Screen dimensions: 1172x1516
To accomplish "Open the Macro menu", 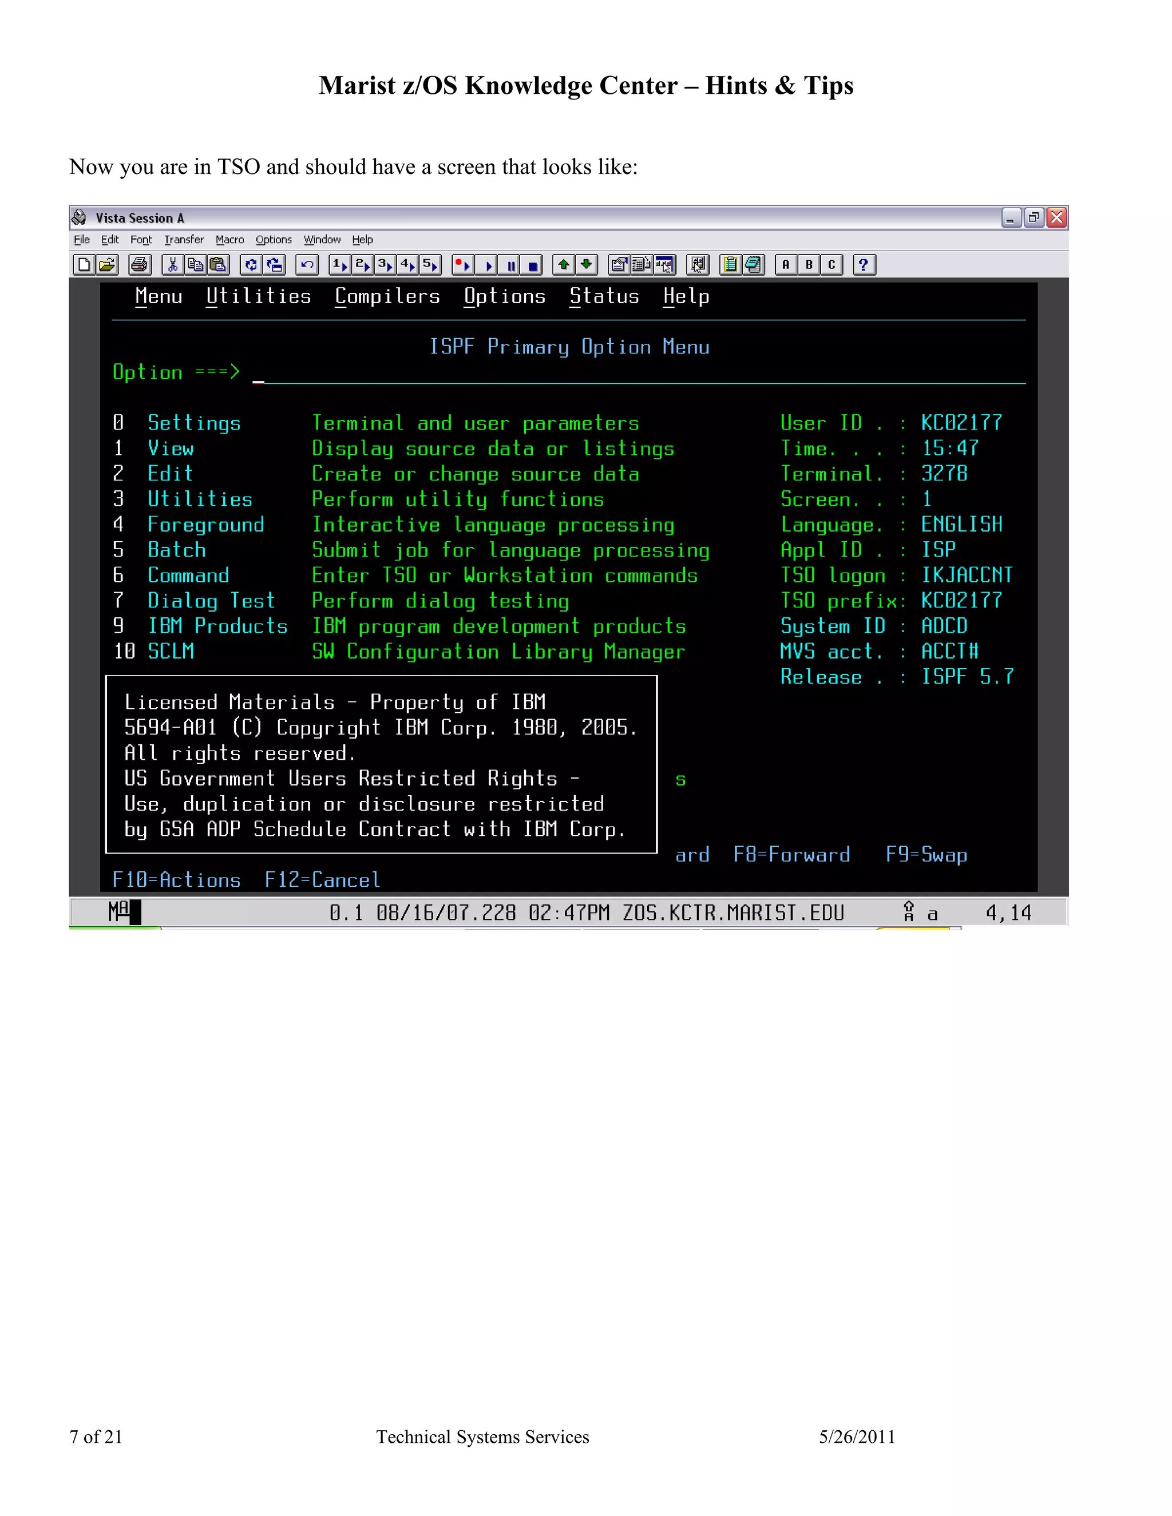I will [x=230, y=240].
